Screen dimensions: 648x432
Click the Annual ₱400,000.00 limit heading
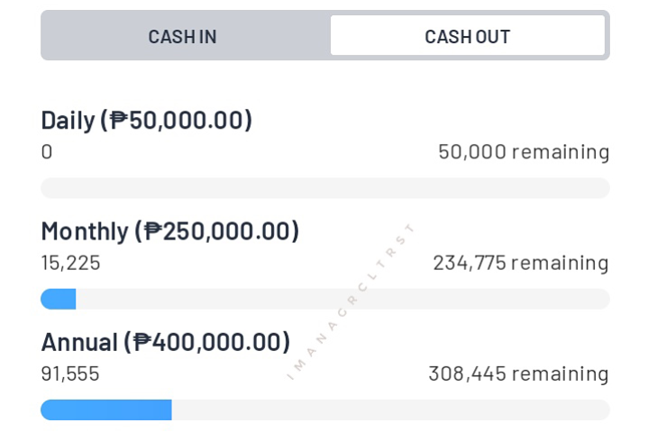(165, 343)
